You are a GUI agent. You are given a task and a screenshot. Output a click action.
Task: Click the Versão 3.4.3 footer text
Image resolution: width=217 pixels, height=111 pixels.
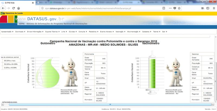pos(210,109)
